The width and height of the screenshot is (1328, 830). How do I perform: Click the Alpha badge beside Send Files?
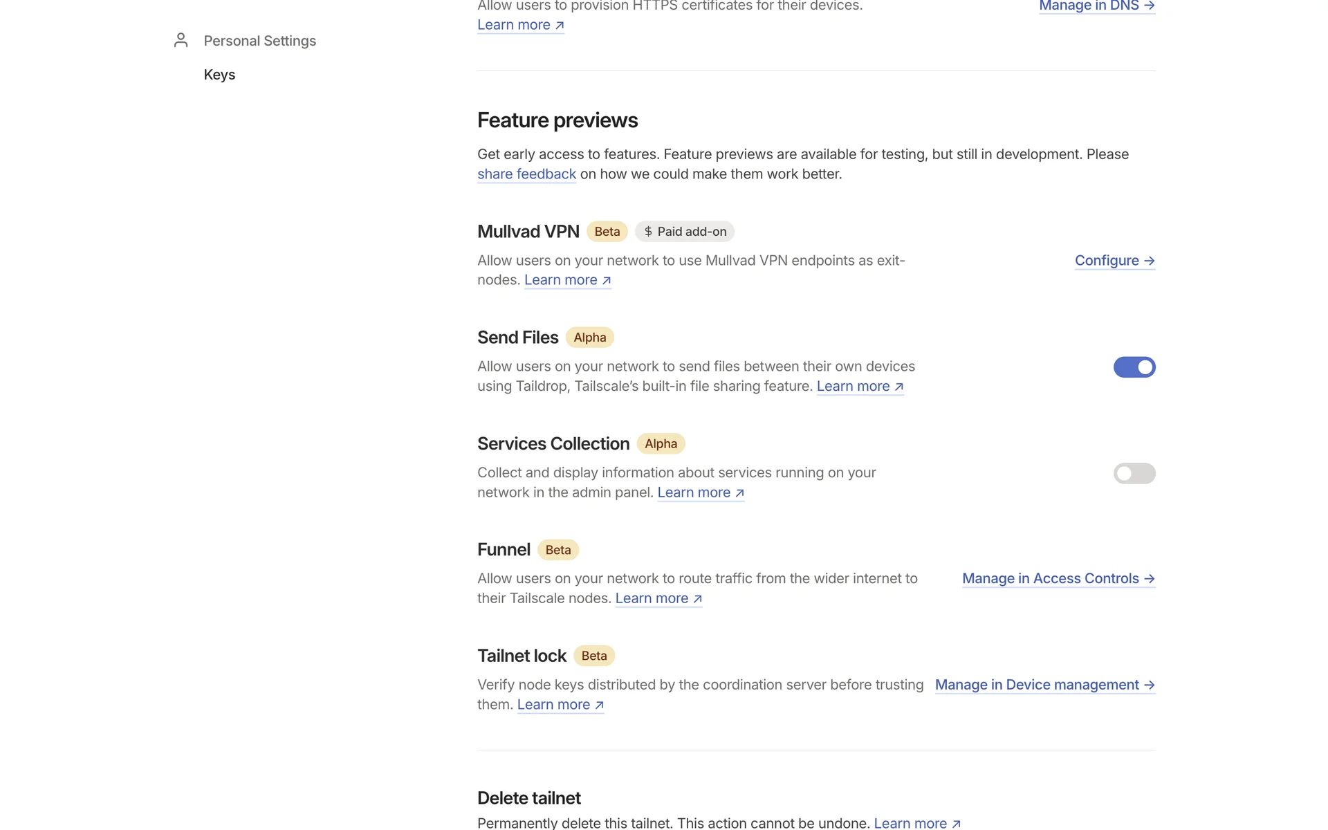[589, 338]
